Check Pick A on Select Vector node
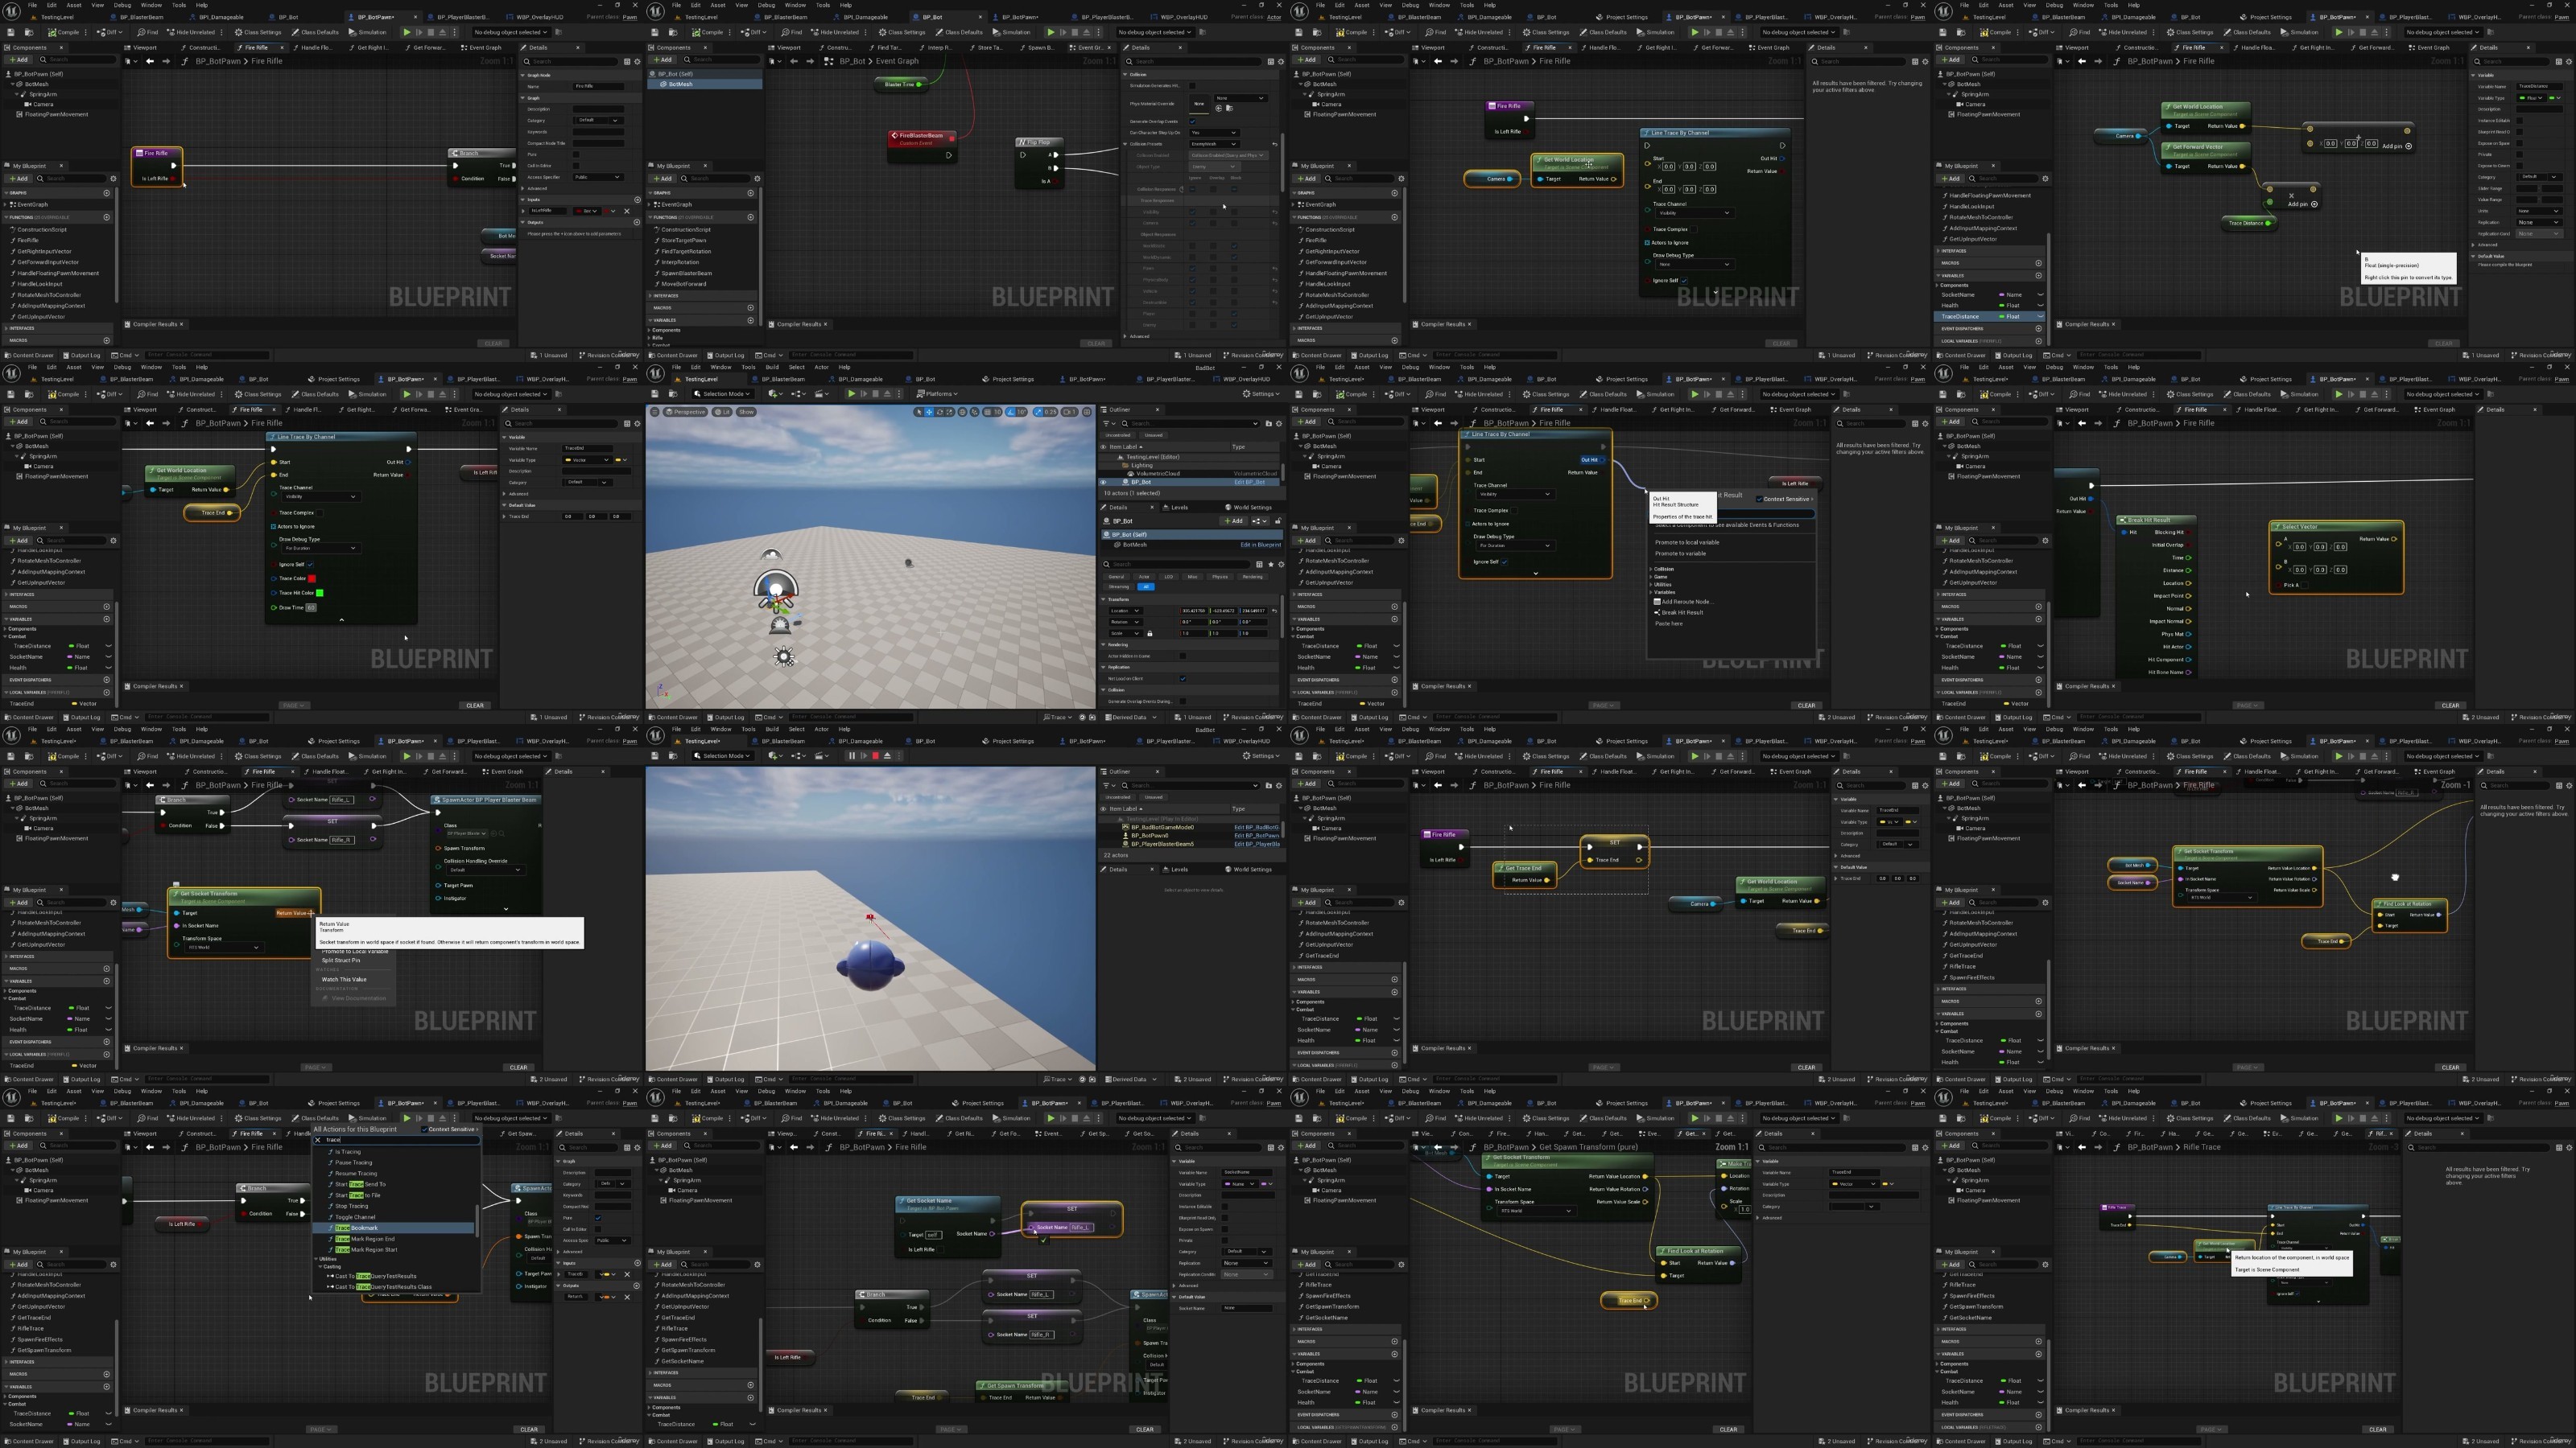 (2304, 586)
